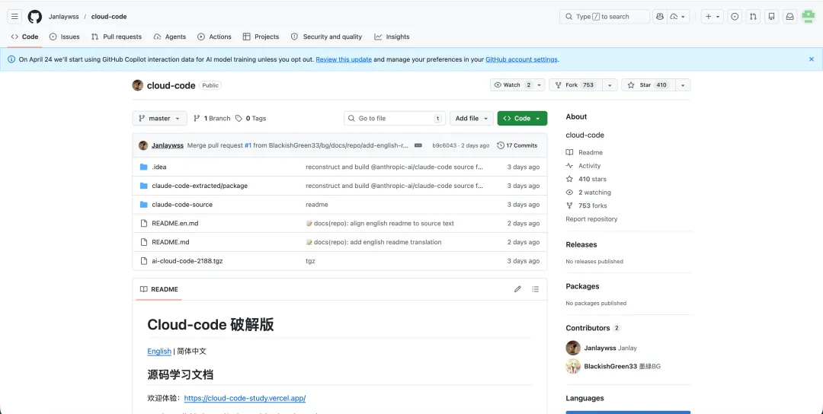Open the master branch selector
823x414 pixels.
click(159, 119)
